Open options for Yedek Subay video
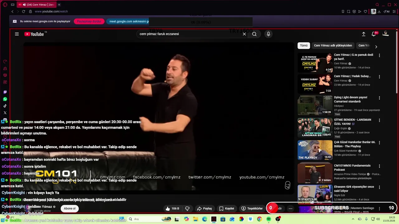Screen dimensions: 399x224 click(x=379, y=77)
